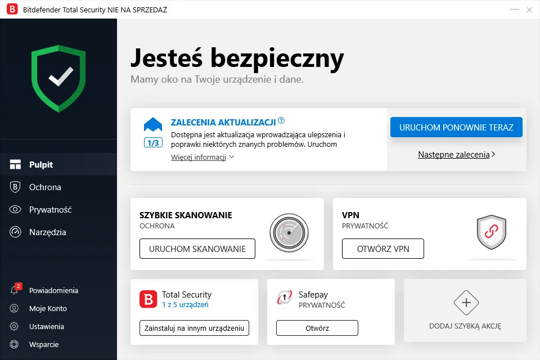Open Ustawienia using the gear icon
This screenshot has height=360, width=540.
click(x=13, y=326)
